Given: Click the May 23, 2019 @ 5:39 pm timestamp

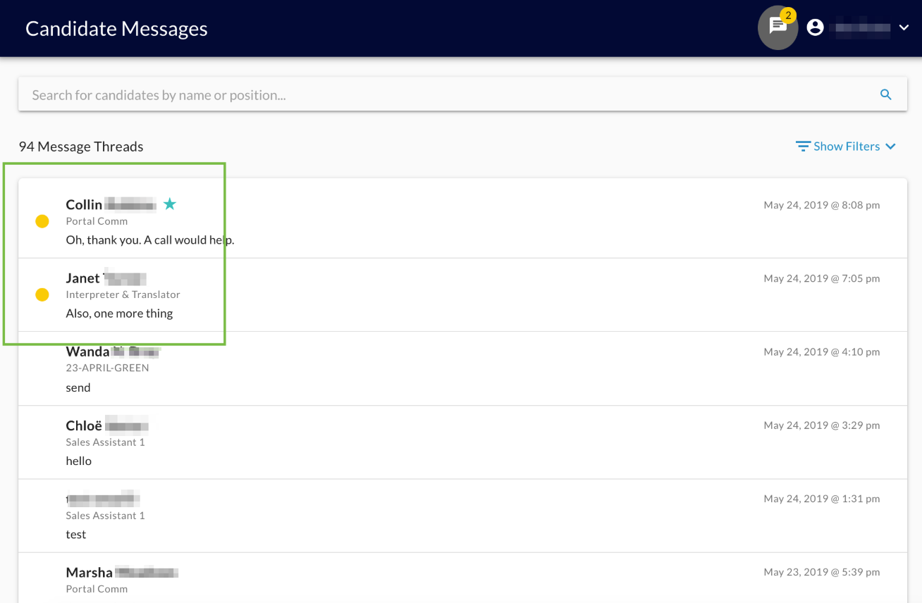Looking at the screenshot, I should coord(822,572).
